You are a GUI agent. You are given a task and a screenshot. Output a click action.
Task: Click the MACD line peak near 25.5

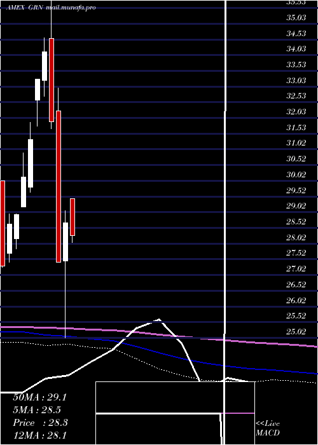pos(158,320)
